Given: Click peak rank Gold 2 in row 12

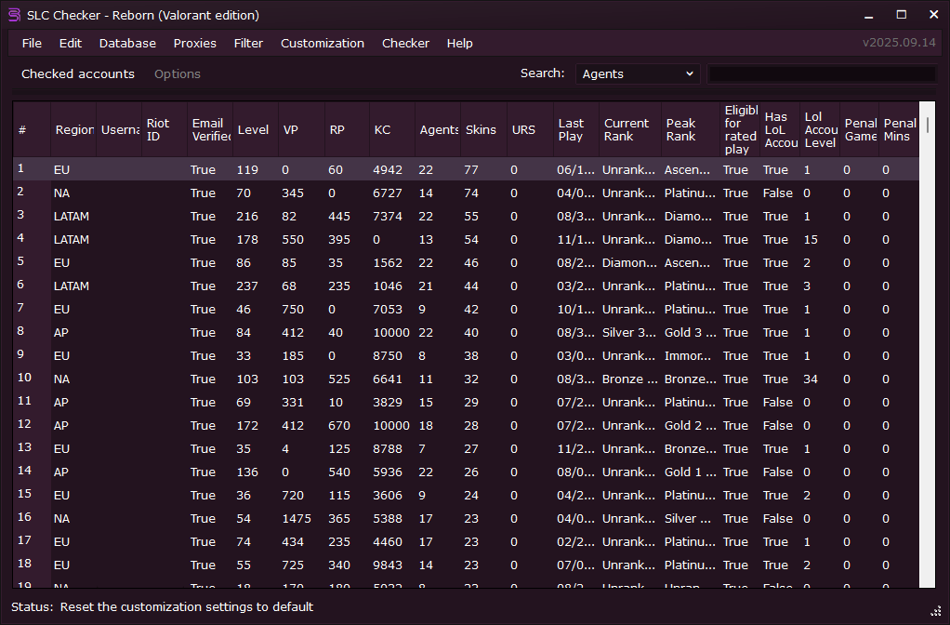Looking at the screenshot, I should (690, 426).
